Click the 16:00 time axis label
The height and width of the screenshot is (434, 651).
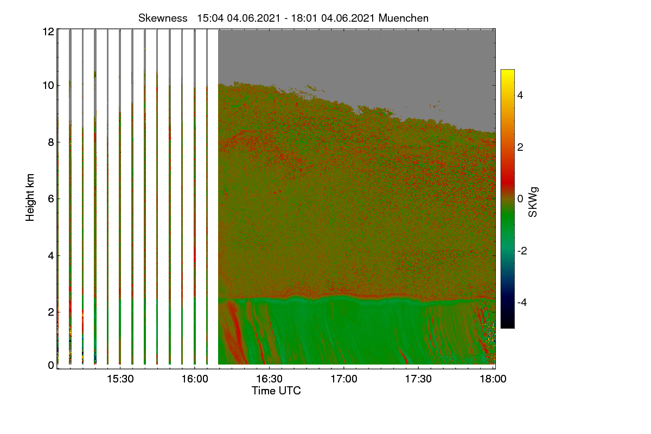point(195,379)
